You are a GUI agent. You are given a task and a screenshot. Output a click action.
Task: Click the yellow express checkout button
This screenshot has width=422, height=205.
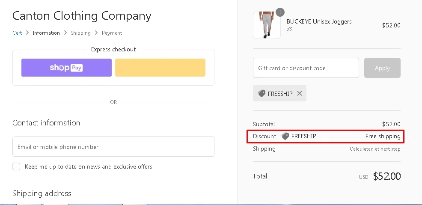(x=160, y=68)
